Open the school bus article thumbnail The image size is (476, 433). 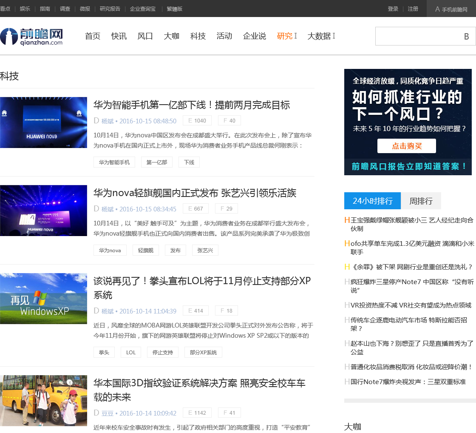(x=43, y=401)
